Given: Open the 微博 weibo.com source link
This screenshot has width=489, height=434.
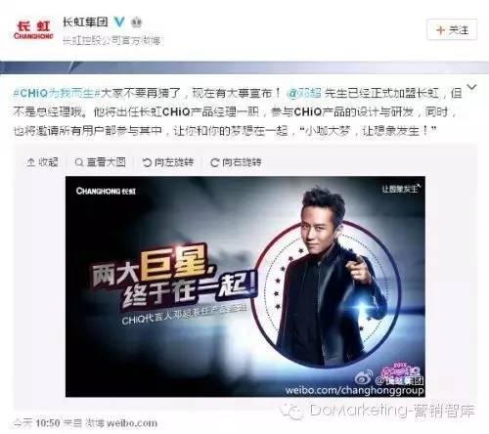Looking at the screenshot, I should tap(121, 423).
